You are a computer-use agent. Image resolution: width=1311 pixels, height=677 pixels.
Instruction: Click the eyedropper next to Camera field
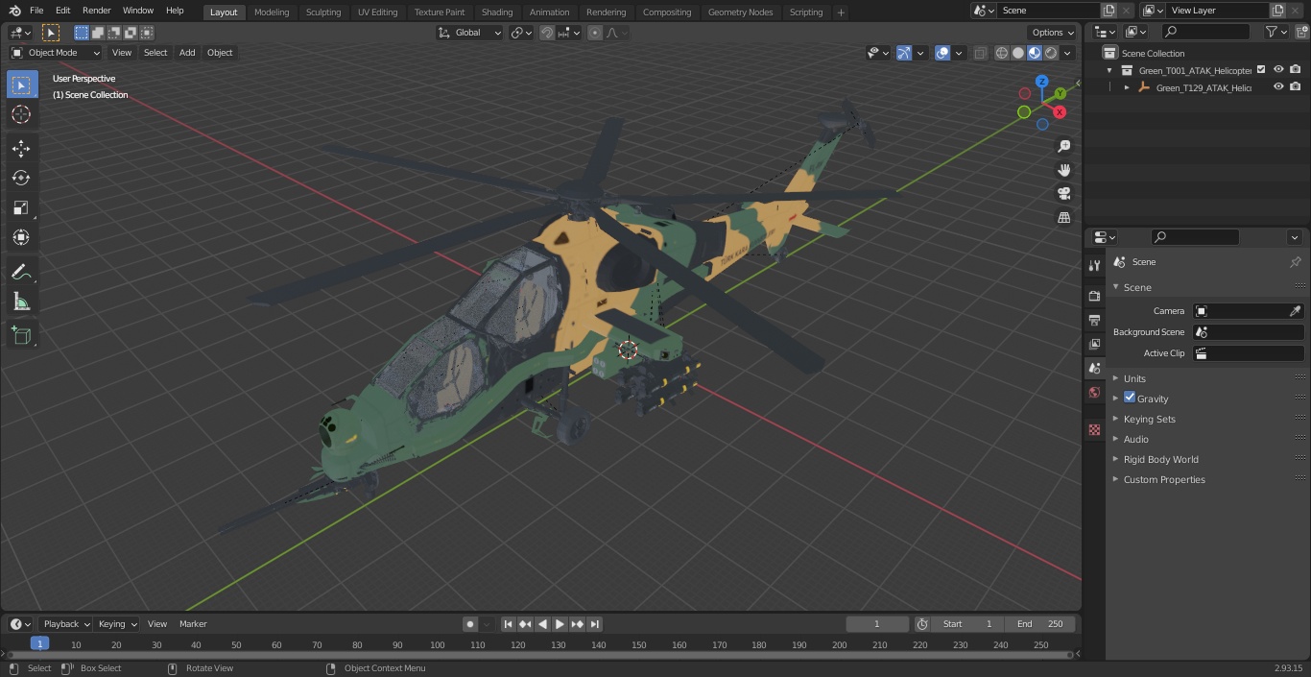point(1295,311)
